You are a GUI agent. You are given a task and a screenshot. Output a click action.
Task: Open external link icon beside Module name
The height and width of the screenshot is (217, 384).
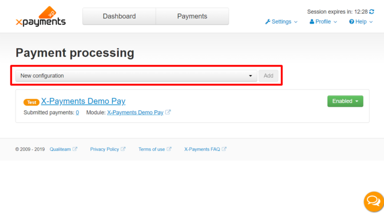point(168,112)
